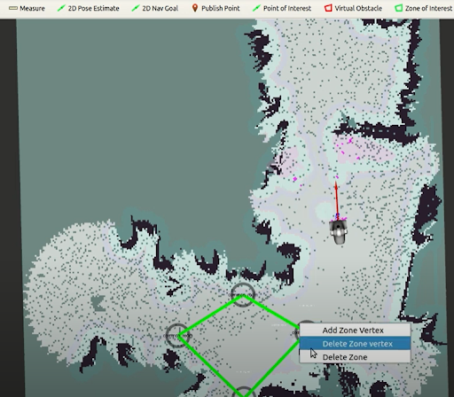This screenshot has width=454, height=397.
Task: Click the robot model on the map
Action: [x=339, y=232]
